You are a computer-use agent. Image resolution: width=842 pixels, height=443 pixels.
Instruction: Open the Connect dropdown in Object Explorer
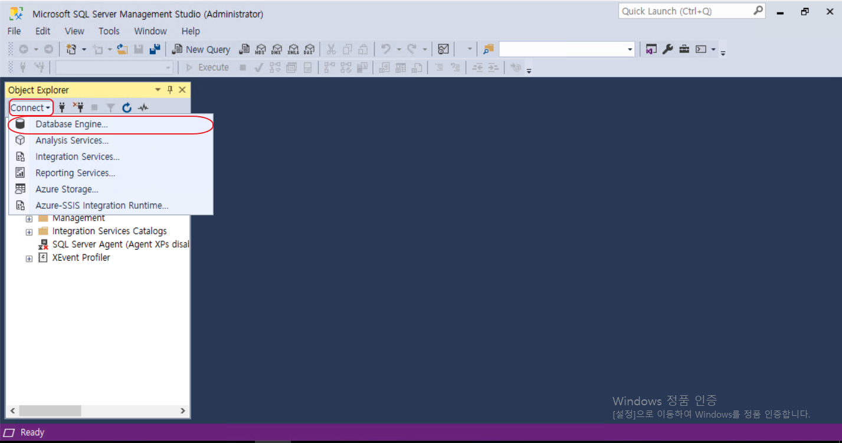tap(31, 107)
